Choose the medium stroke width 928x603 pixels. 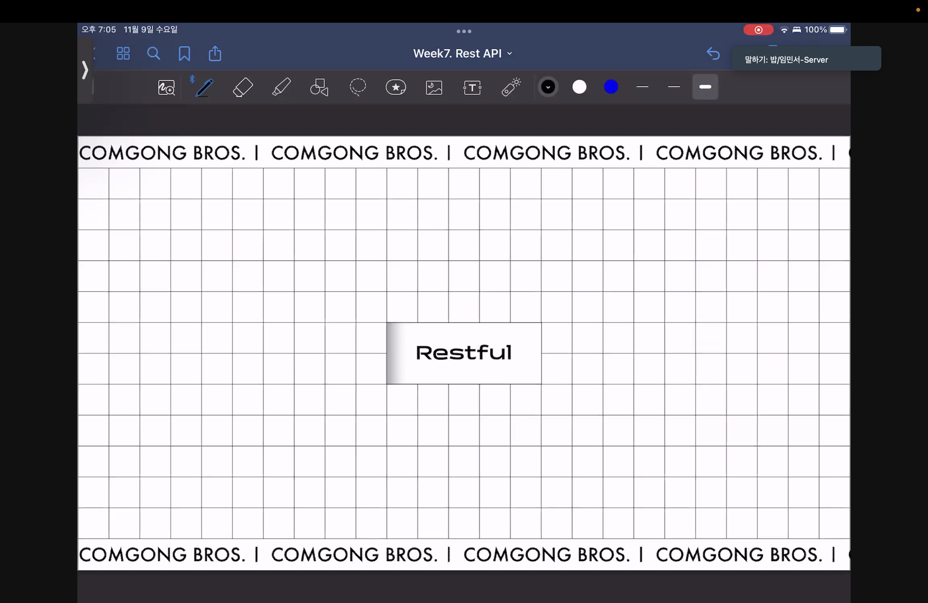click(674, 87)
